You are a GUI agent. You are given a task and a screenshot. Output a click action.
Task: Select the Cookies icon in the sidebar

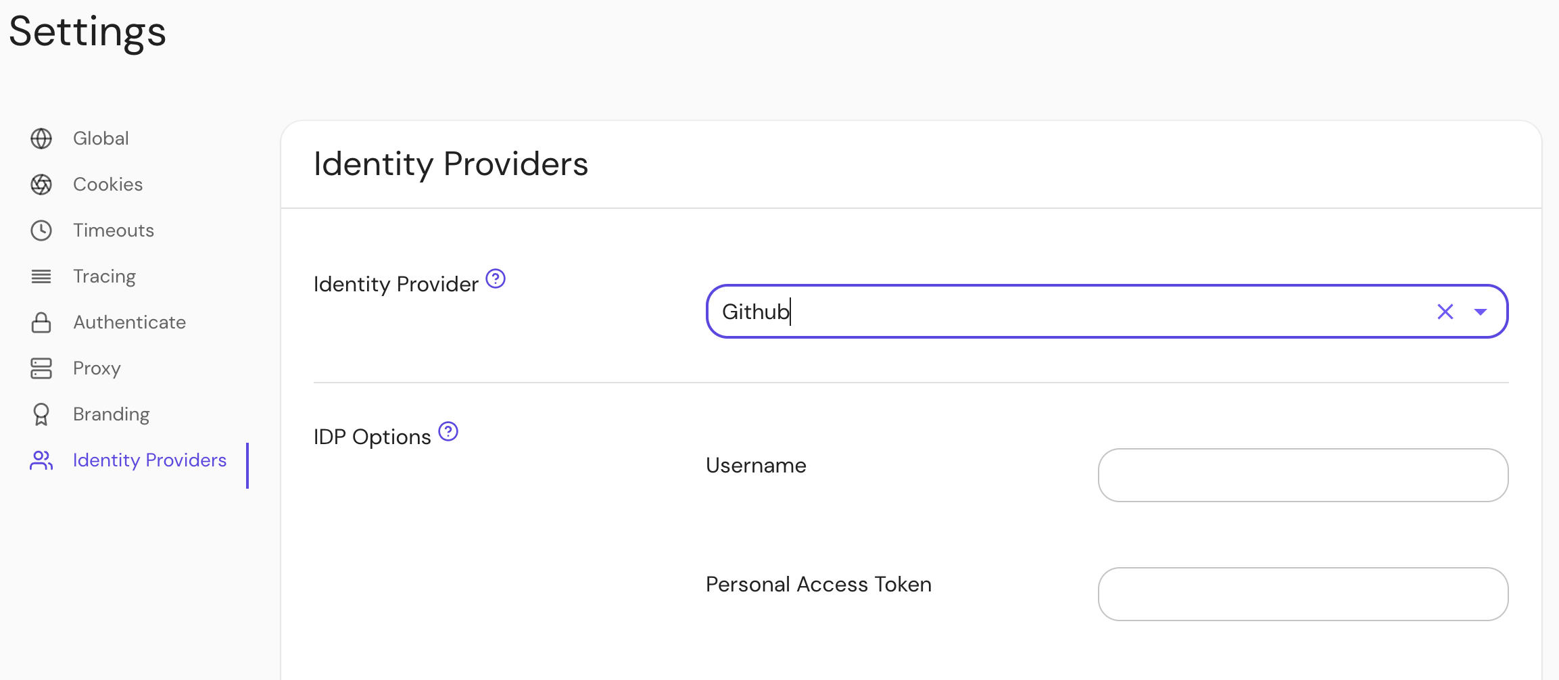[x=41, y=184]
